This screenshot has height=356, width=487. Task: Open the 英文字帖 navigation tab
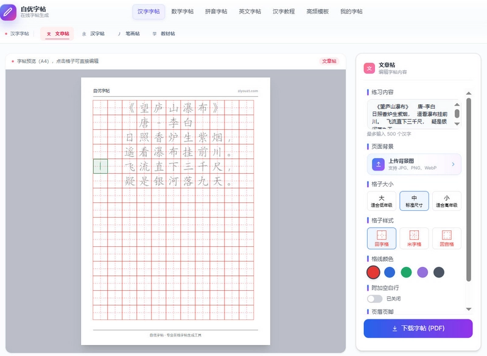[x=250, y=12]
